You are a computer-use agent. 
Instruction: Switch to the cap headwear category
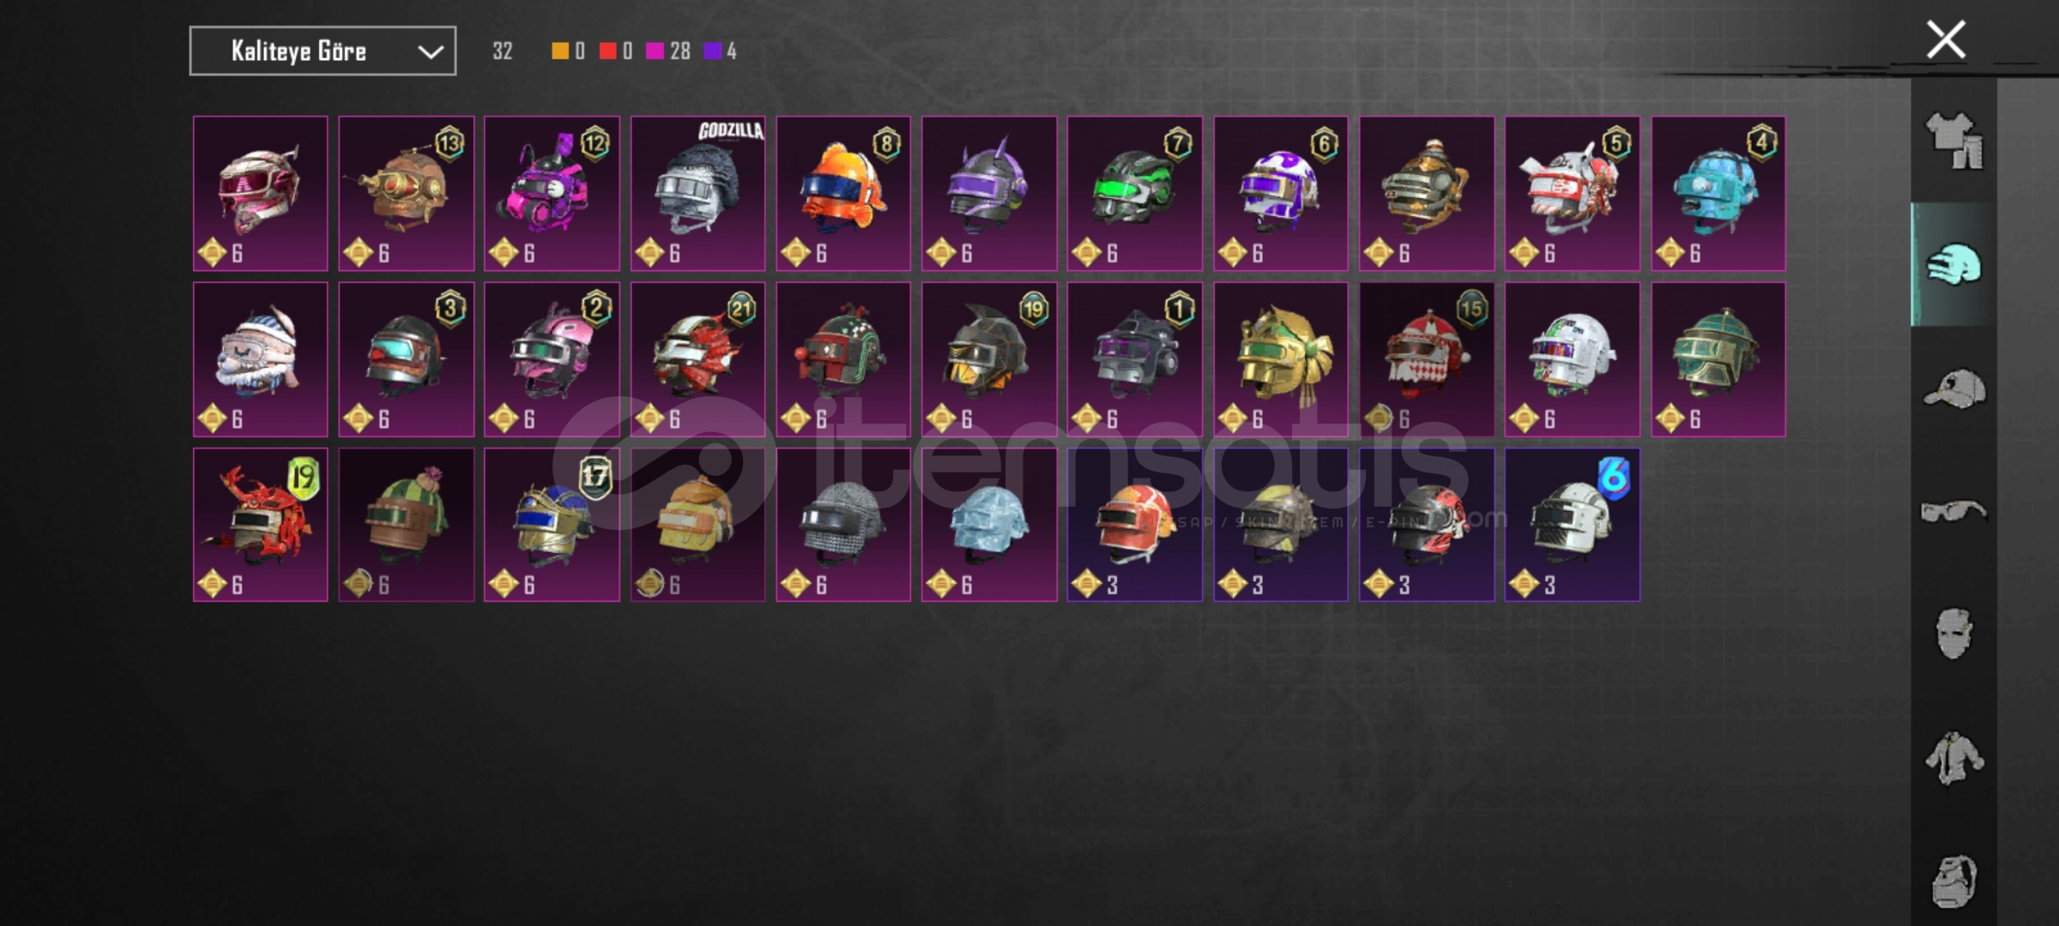(x=1954, y=389)
